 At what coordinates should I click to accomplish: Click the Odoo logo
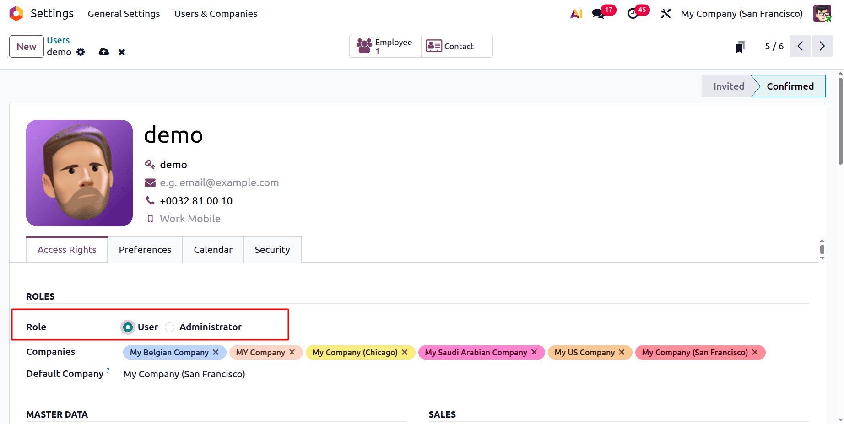(16, 14)
